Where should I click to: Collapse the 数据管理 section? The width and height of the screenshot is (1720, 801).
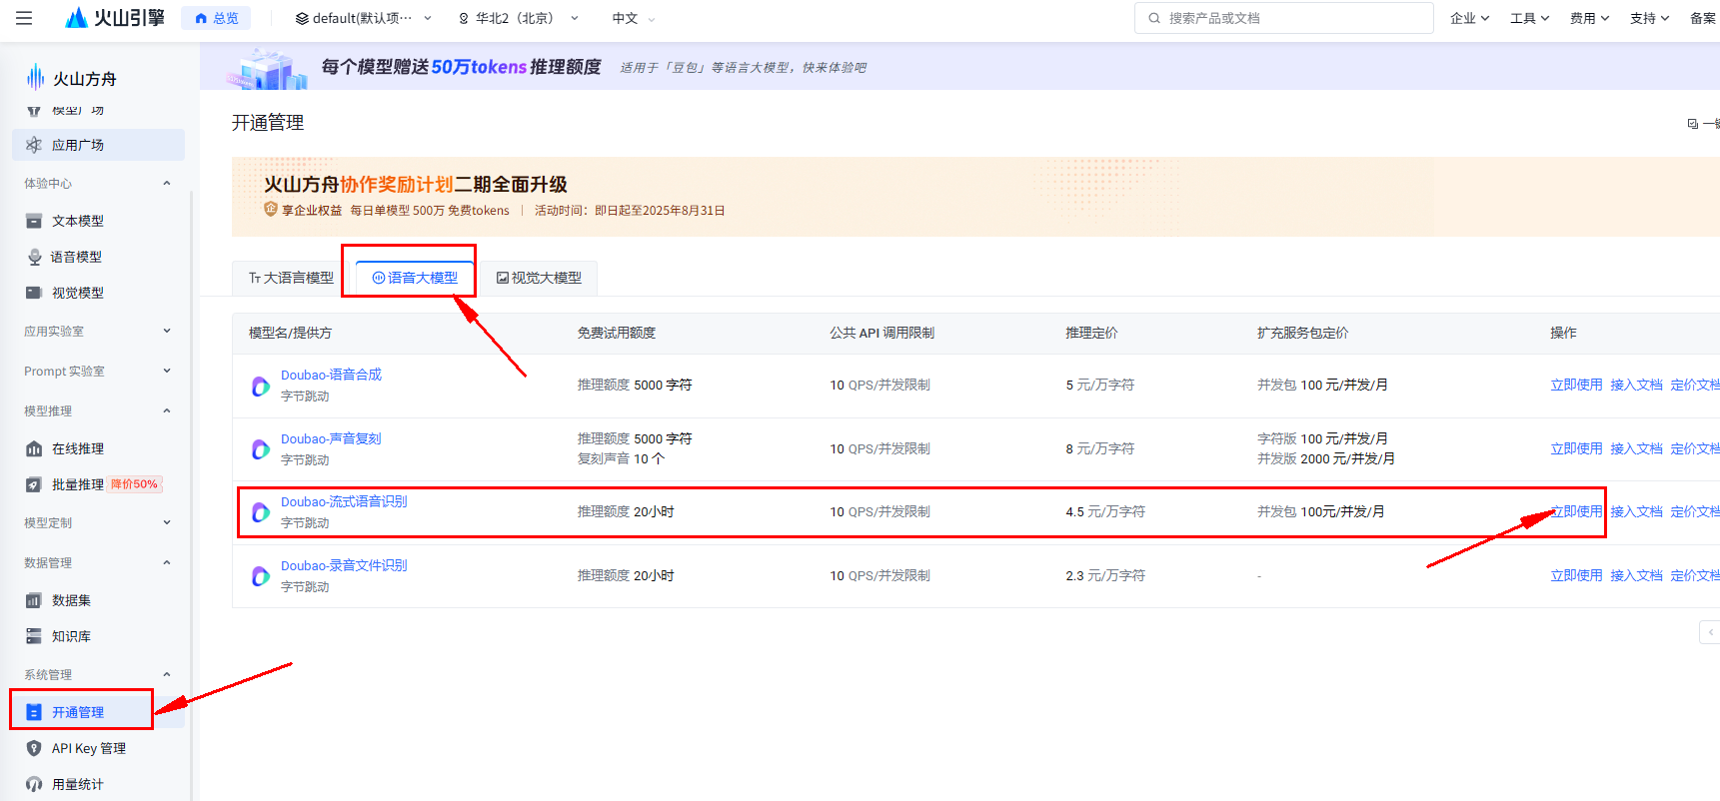(x=167, y=562)
